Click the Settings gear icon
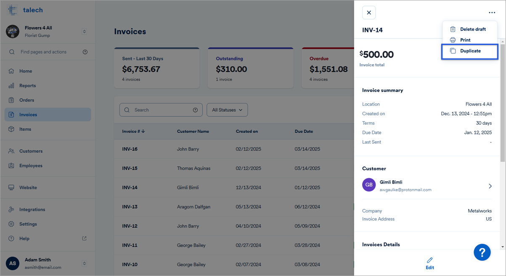Image resolution: width=506 pixels, height=276 pixels. coord(11,224)
